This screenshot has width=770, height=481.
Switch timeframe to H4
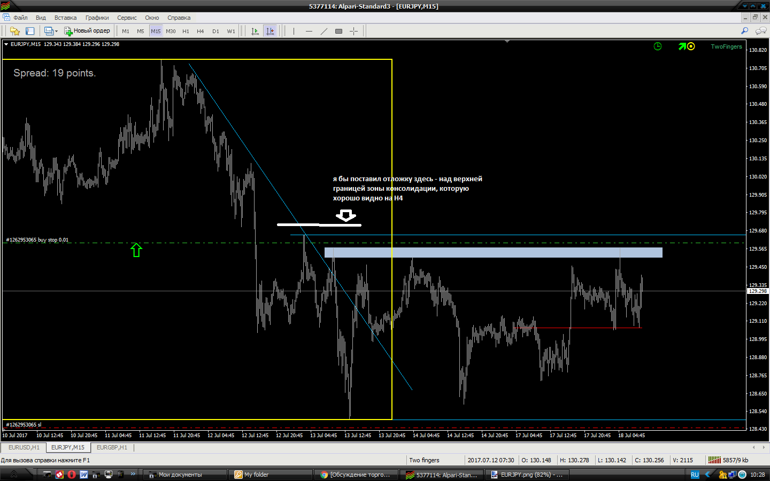coord(201,31)
